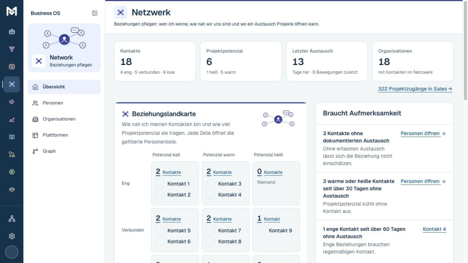Open the Personen section
This screenshot has height=263, width=468.
[64, 103]
